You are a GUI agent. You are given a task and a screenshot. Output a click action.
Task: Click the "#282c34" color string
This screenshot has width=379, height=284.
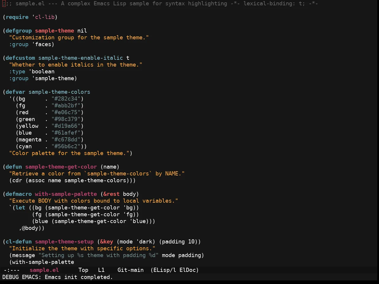[66, 99]
